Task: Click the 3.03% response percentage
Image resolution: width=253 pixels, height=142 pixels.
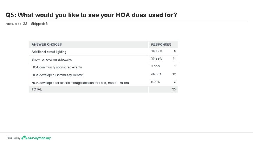Action: pyautogui.click(x=156, y=67)
